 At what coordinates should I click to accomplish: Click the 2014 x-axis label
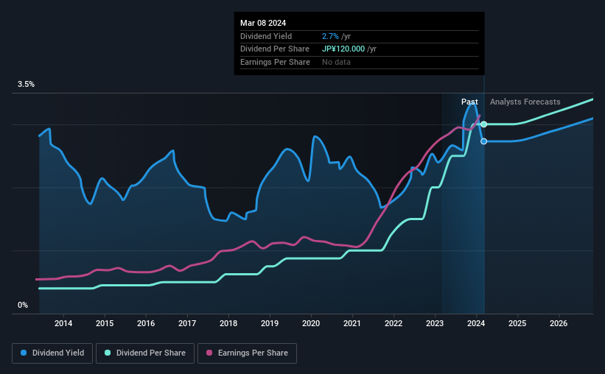[x=63, y=323]
